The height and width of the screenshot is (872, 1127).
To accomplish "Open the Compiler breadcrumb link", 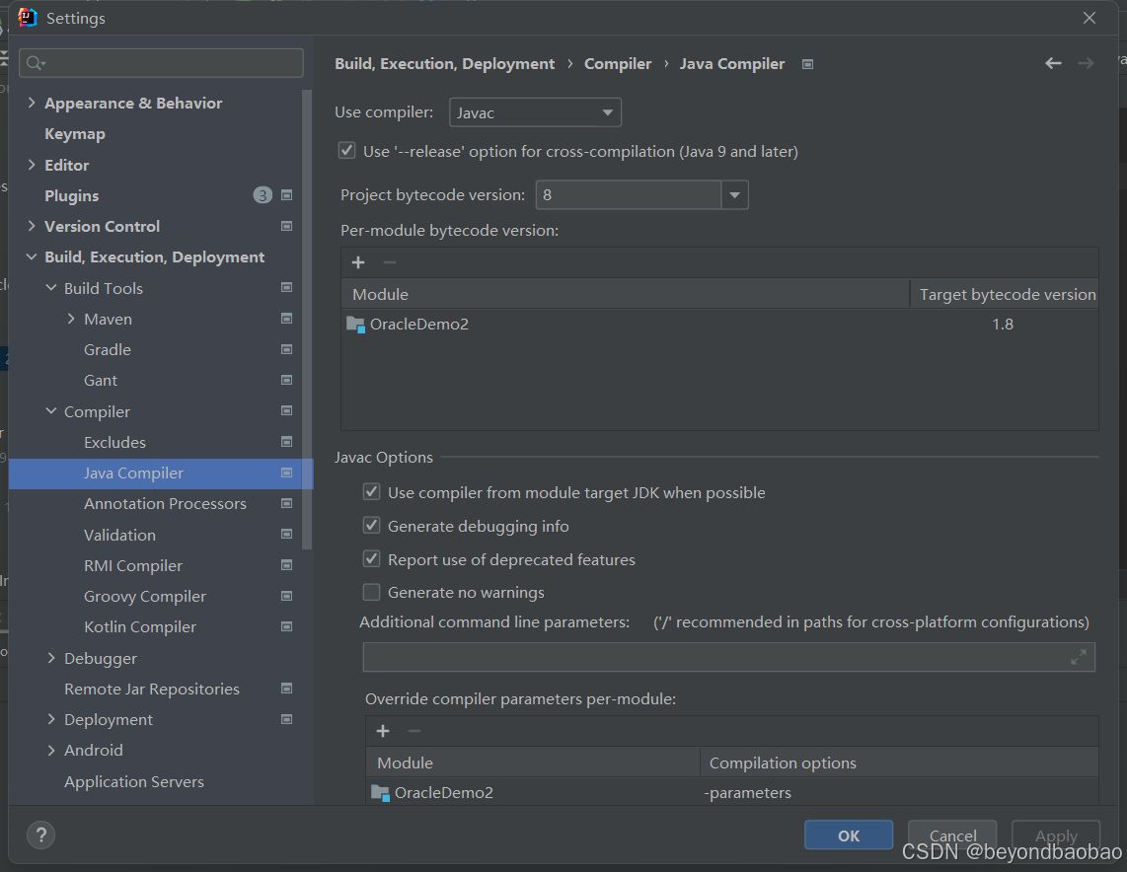I will 618,63.
